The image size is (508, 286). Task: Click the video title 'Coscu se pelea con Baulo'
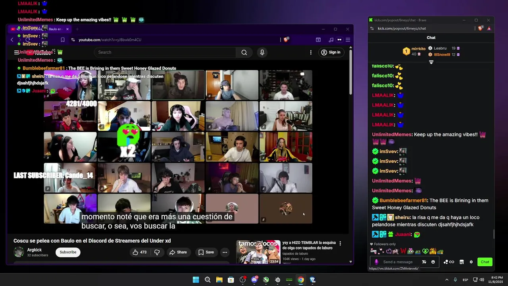point(92,241)
